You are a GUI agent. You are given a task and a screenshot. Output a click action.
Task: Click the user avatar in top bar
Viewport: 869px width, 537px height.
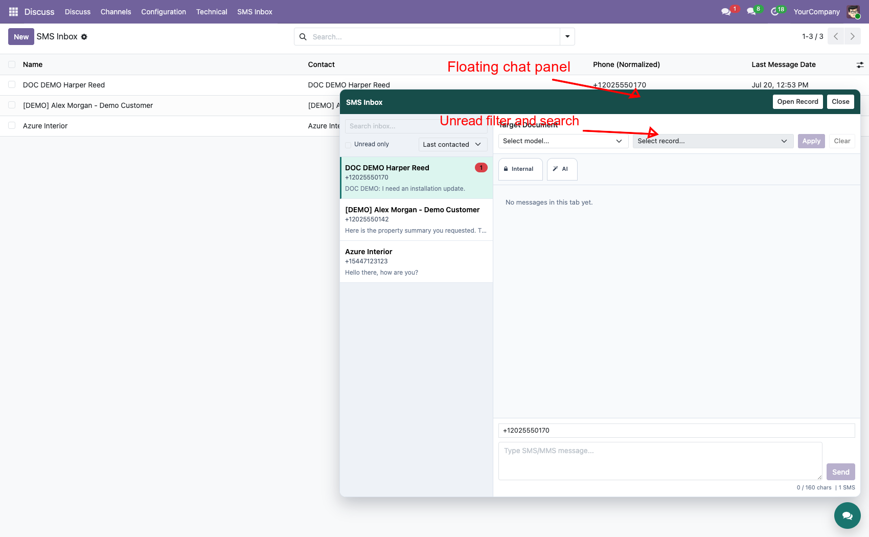853,12
